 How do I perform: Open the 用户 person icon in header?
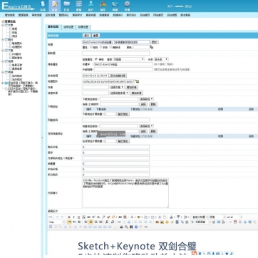(91, 6)
